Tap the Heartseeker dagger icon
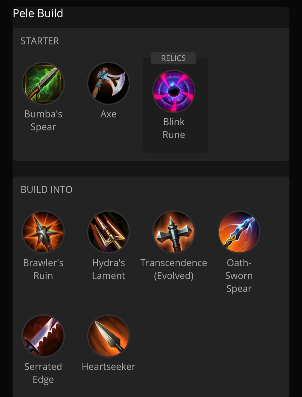The width and height of the screenshot is (302, 397). 108,336
